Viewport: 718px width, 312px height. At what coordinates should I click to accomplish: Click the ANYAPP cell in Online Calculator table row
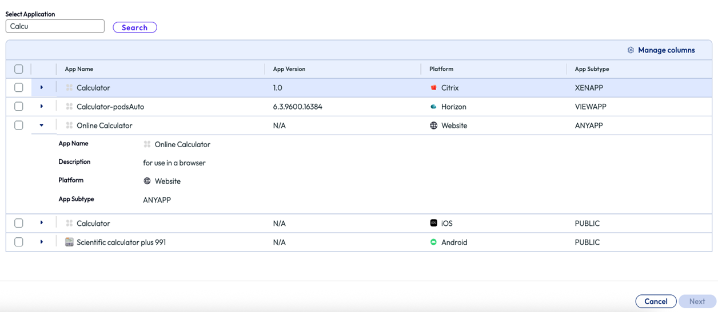click(x=589, y=125)
